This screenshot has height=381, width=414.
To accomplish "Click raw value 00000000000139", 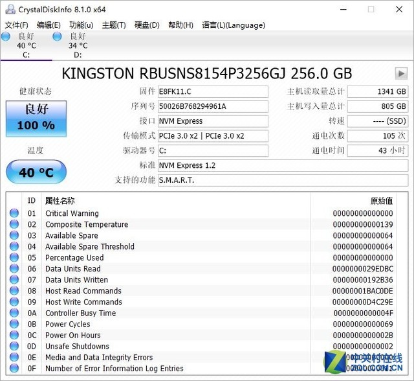I will pos(363,224).
